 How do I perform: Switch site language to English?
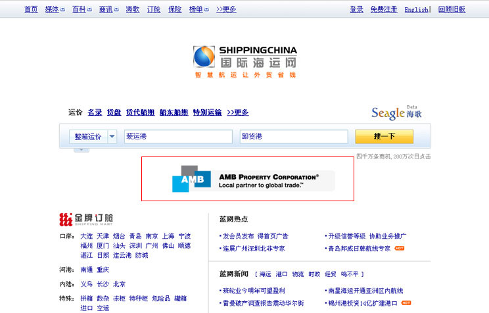[x=415, y=10]
